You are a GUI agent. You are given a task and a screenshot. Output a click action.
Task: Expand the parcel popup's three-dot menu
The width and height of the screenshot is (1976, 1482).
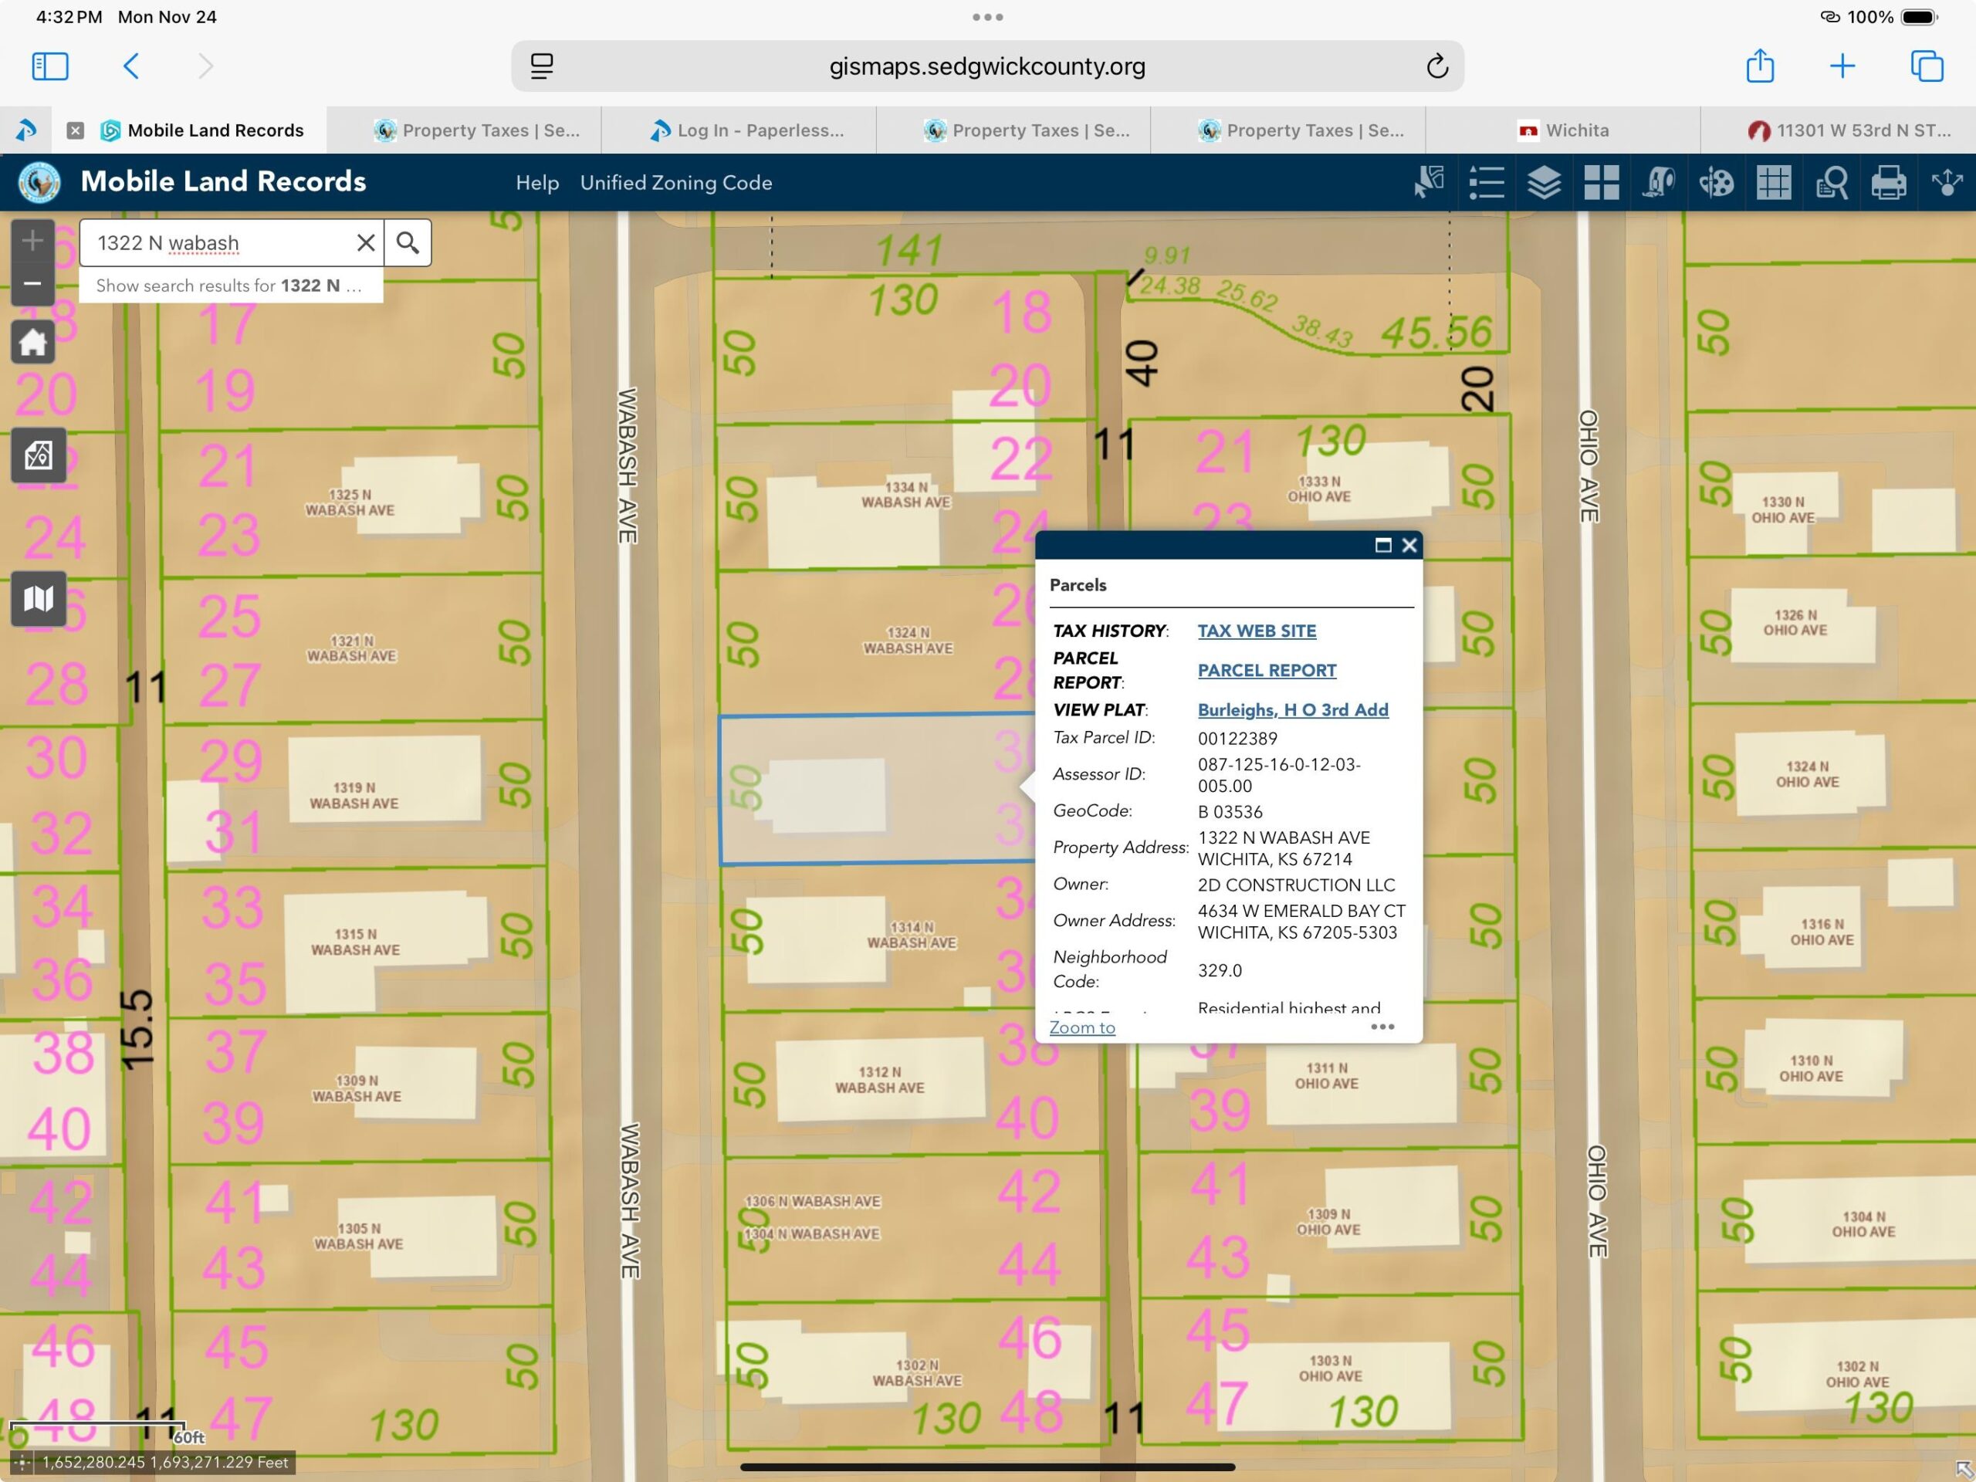(x=1382, y=1027)
